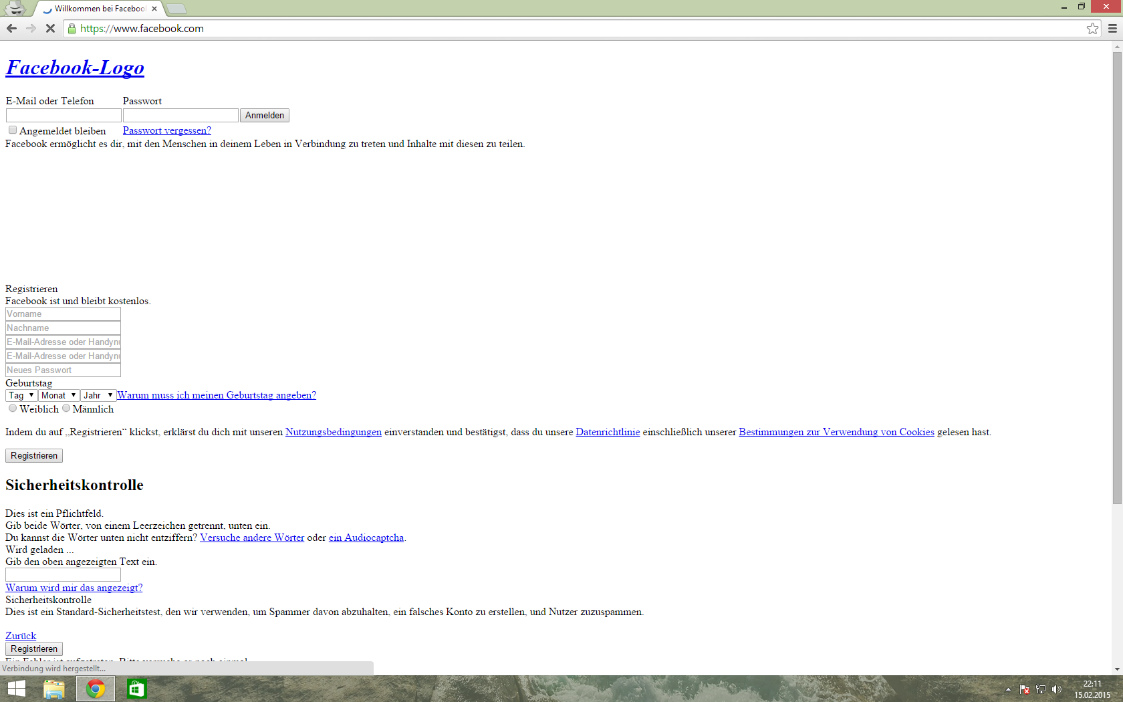Click the Sicherheitskontrolle heading

74,485
